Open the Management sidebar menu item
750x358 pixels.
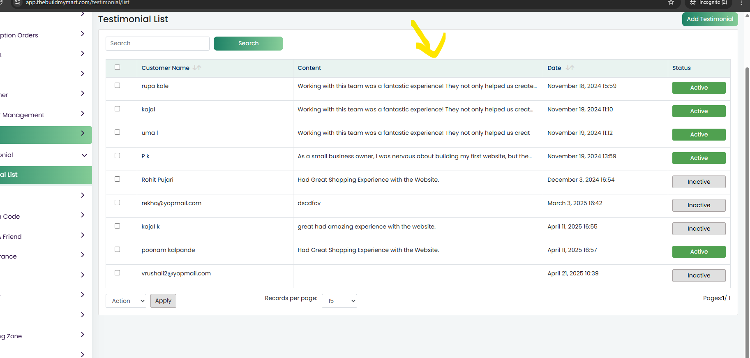click(x=22, y=115)
